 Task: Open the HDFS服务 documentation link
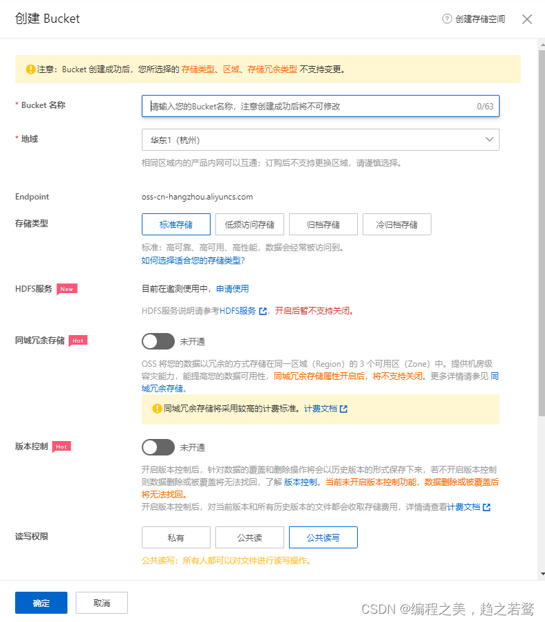pos(237,311)
